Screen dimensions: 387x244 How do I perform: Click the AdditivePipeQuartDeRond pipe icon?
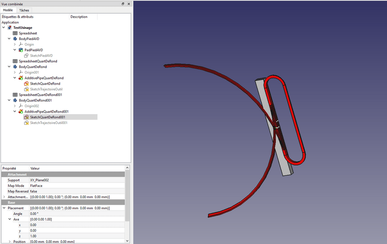click(21, 78)
